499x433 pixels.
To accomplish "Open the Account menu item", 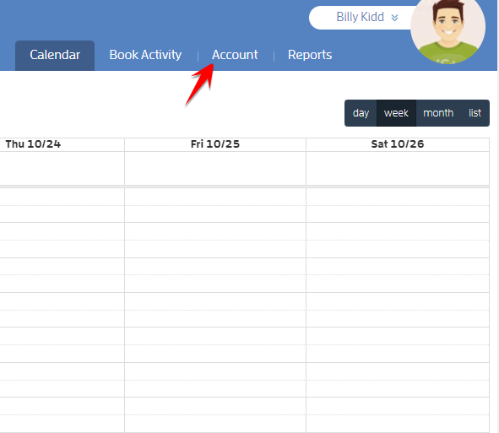I will pyautogui.click(x=235, y=55).
